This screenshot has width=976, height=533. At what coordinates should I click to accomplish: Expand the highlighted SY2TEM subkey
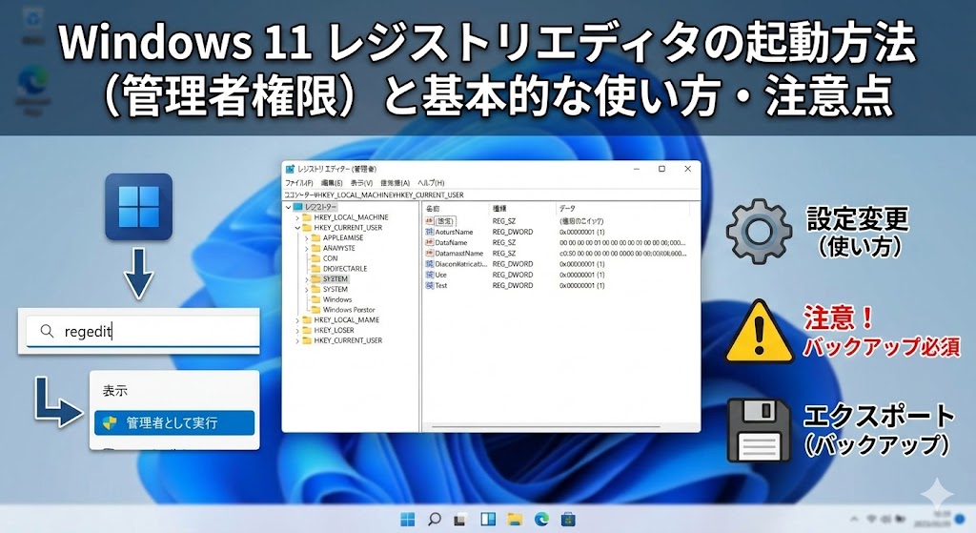point(306,279)
